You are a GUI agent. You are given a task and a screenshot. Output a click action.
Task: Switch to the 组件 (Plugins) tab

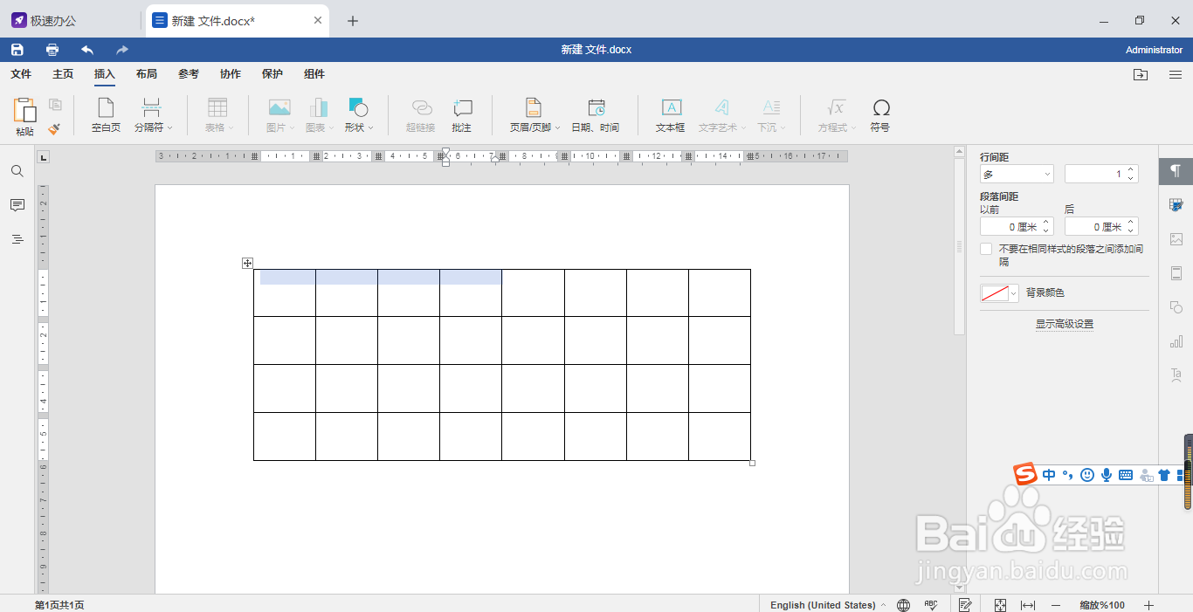[314, 74]
